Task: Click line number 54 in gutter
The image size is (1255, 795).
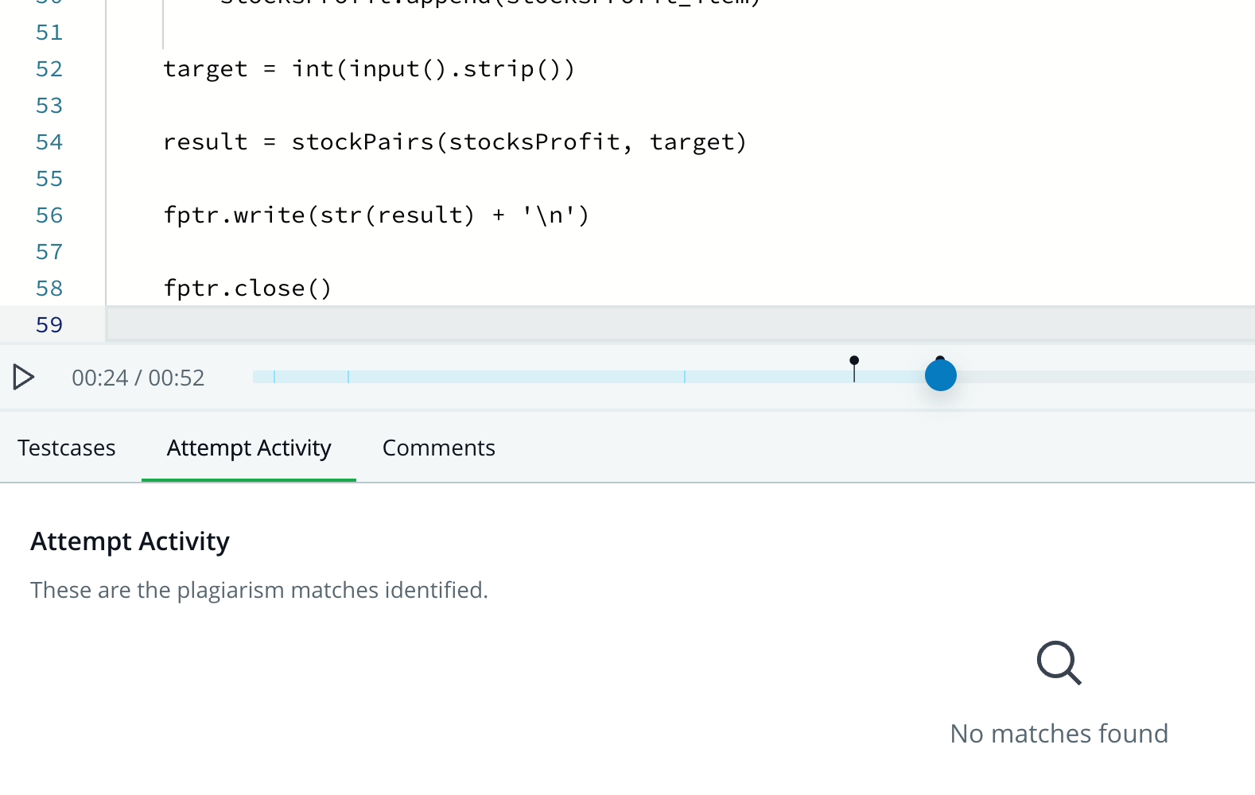Action: click(x=49, y=142)
